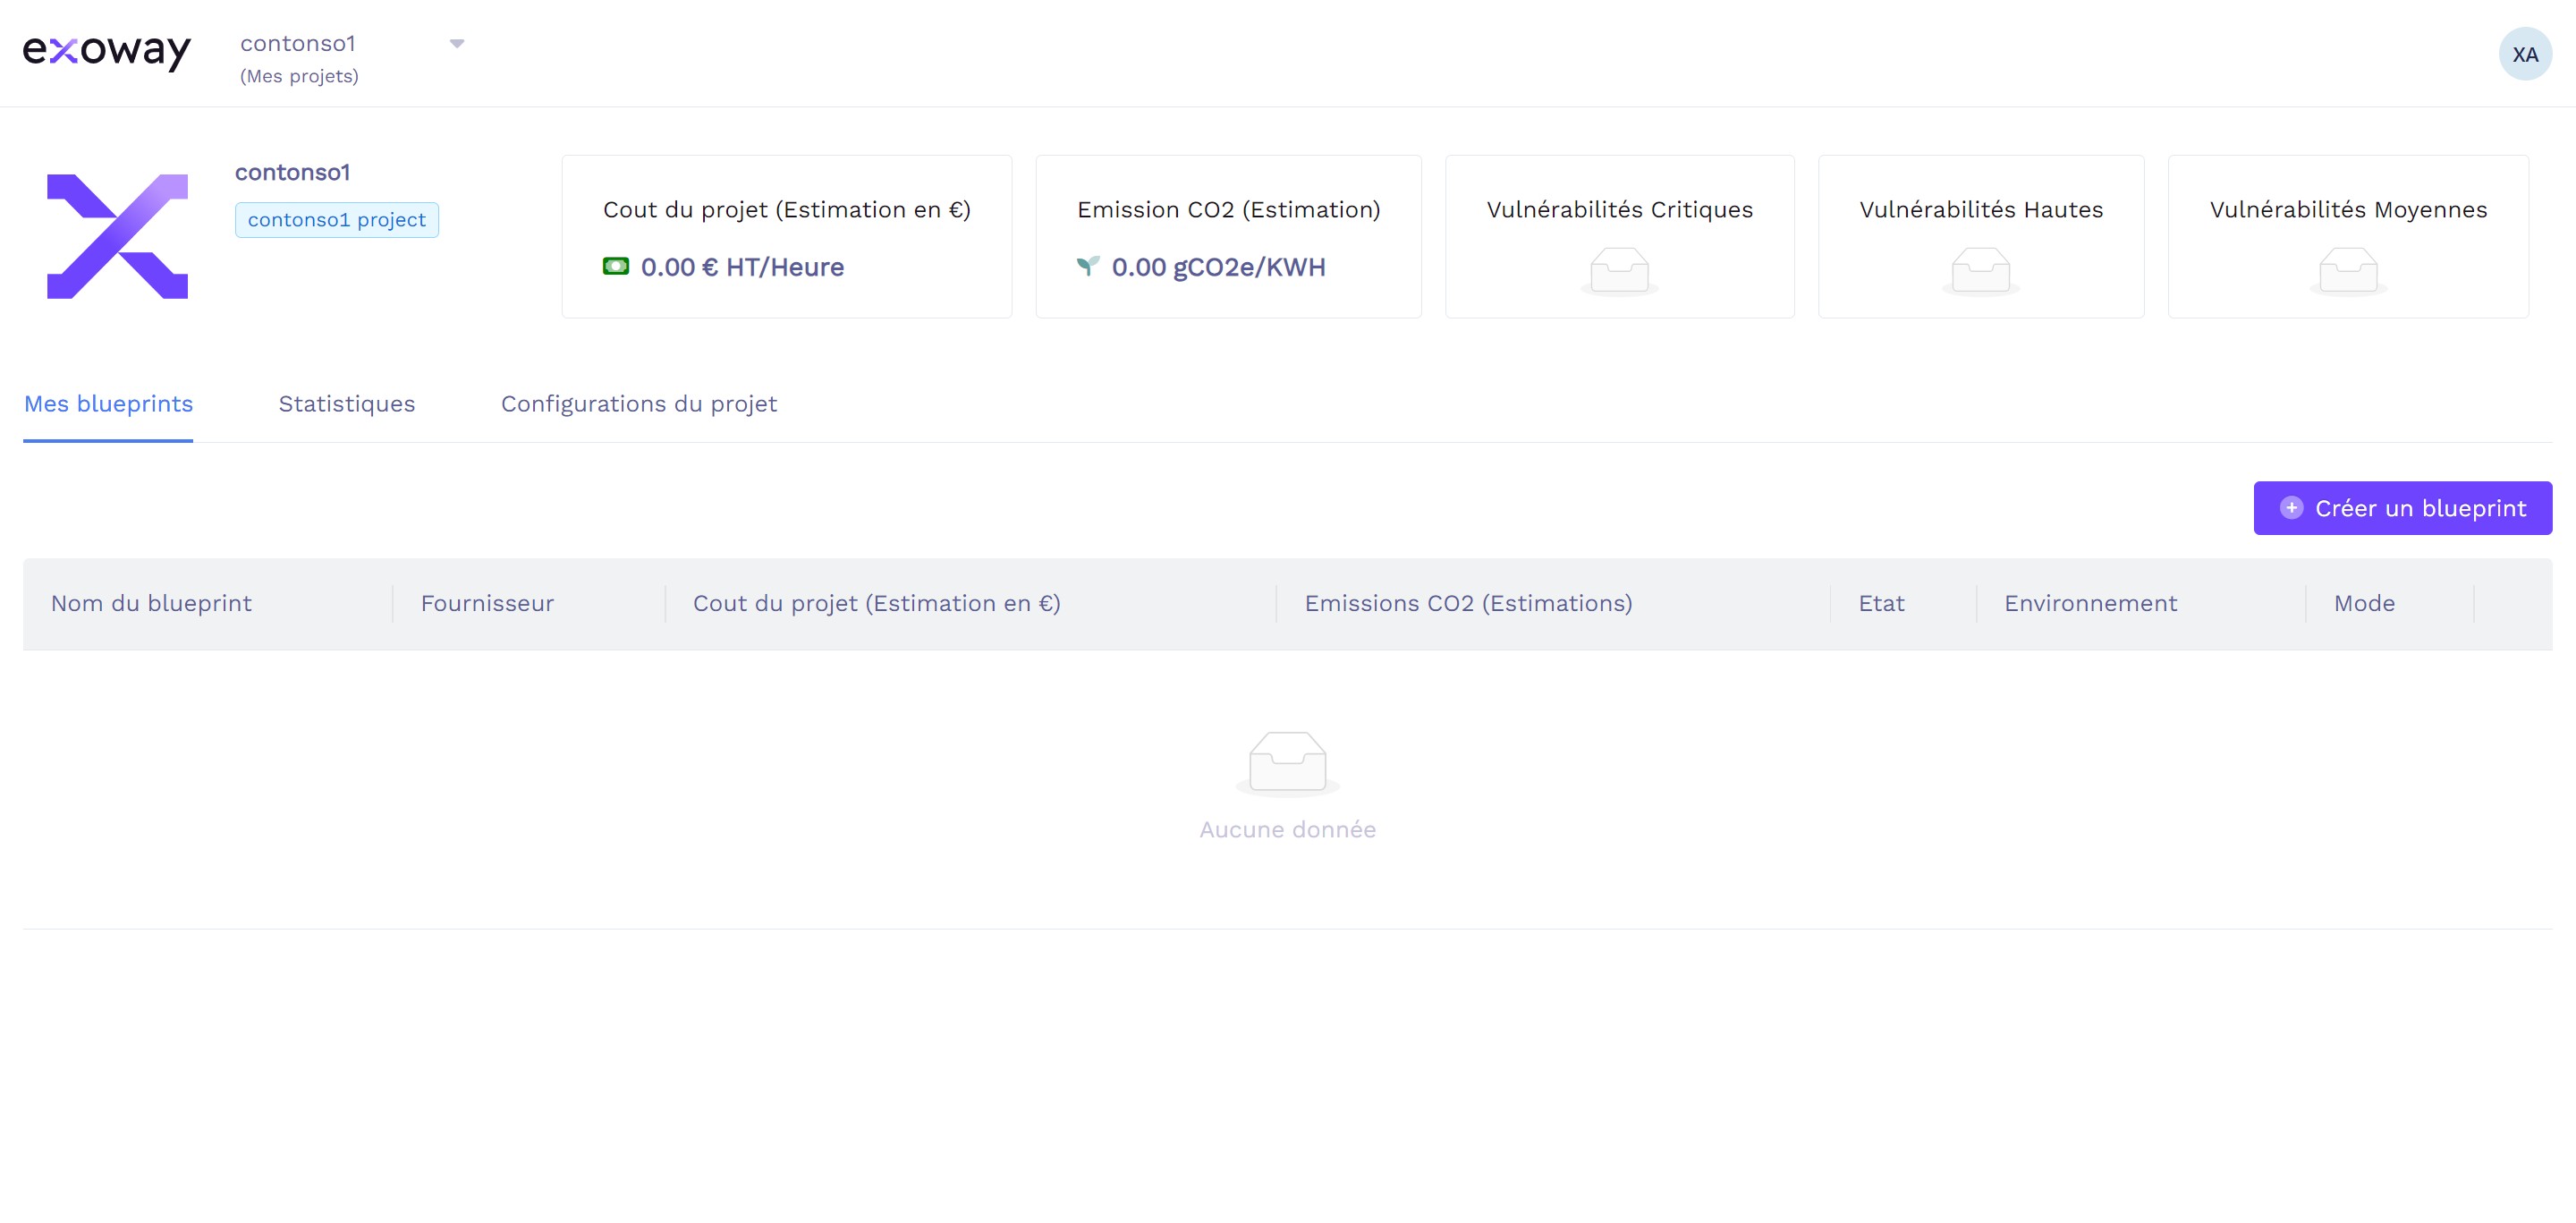
Task: Click the Aucune donnée empty inbox icon
Action: click(x=1287, y=763)
